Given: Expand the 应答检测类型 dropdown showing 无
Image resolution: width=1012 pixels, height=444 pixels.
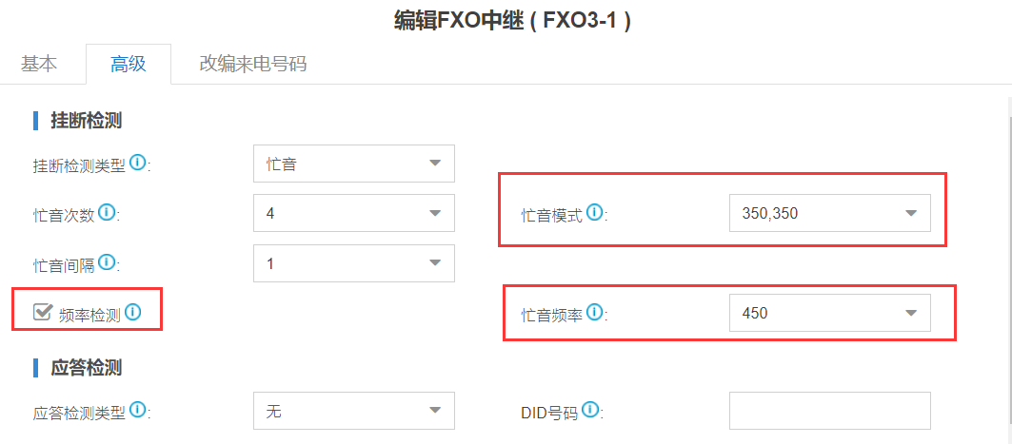Looking at the screenshot, I should point(354,411).
